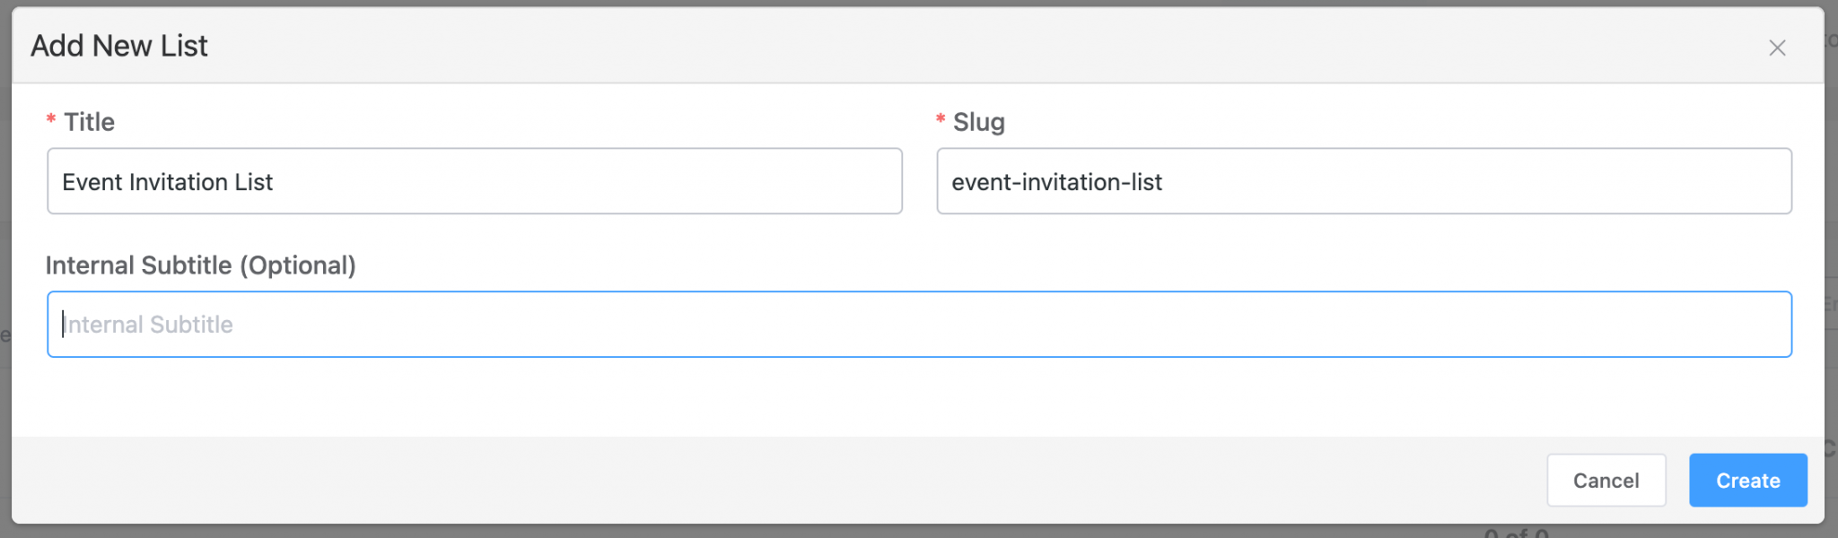Viewport: 1838px width, 538px height.
Task: Click the X icon in the dialog corner
Action: pos(1778,47)
